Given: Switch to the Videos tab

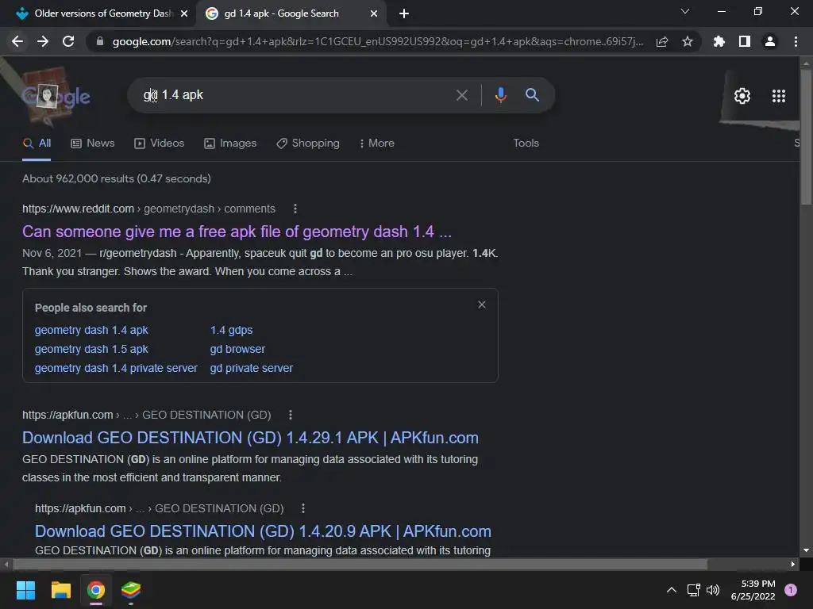Looking at the screenshot, I should (x=159, y=143).
